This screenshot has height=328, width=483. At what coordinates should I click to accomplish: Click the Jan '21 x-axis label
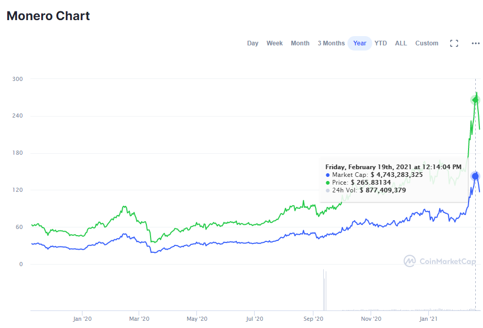428,319
